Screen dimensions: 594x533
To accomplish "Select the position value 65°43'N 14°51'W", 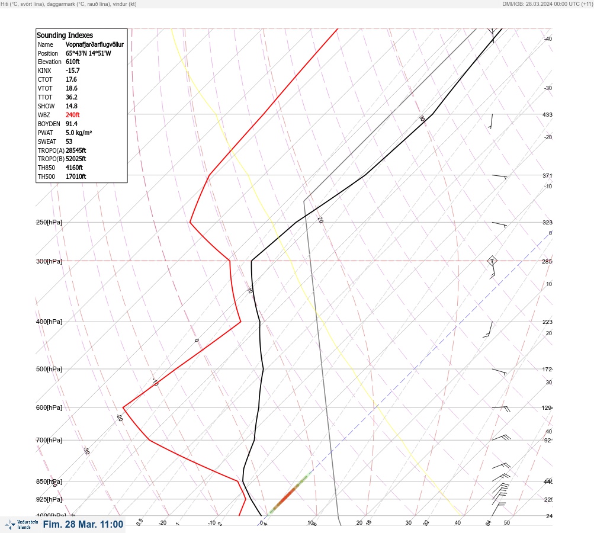I will coord(88,53).
